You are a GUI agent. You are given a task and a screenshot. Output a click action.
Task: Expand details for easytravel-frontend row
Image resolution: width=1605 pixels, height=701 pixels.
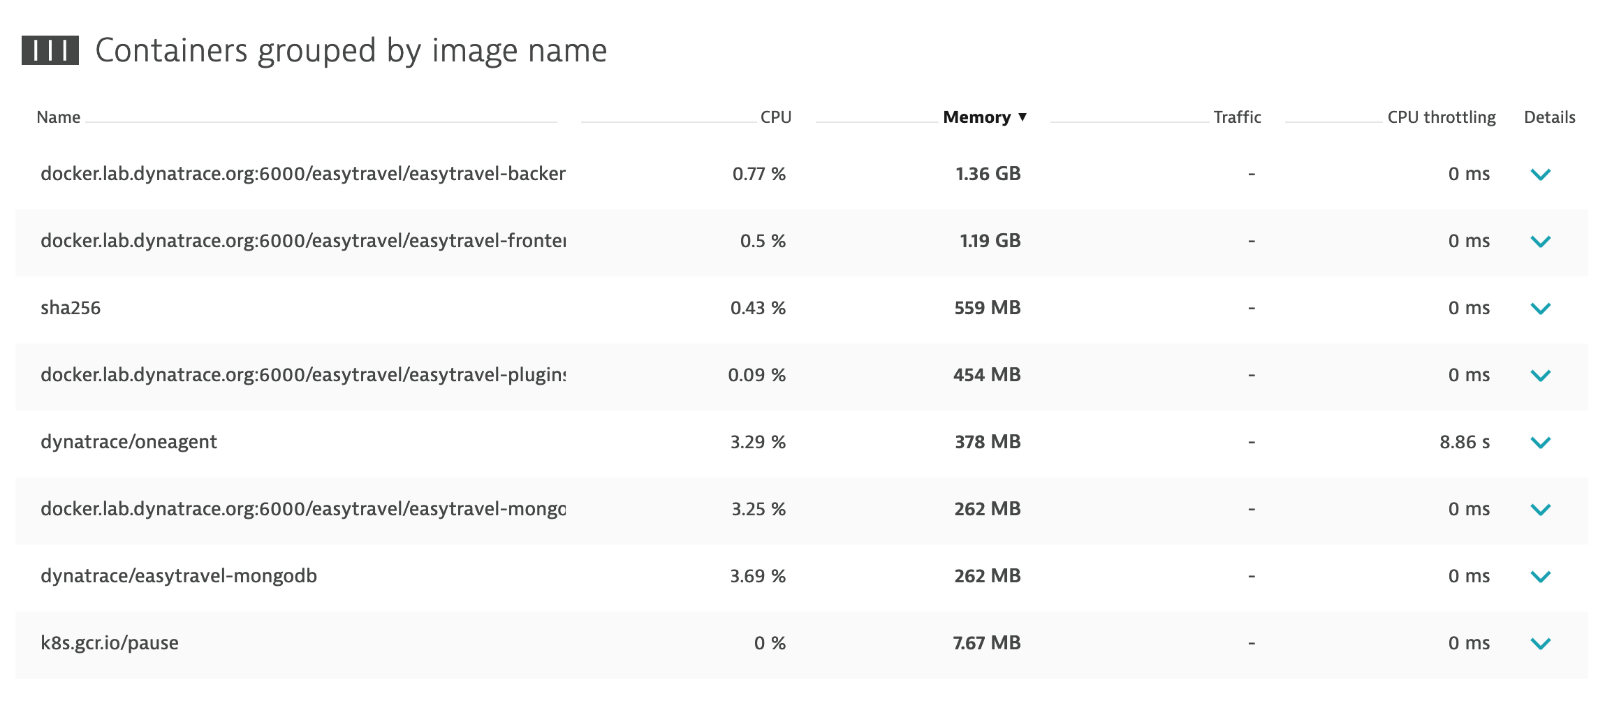[x=1540, y=242]
